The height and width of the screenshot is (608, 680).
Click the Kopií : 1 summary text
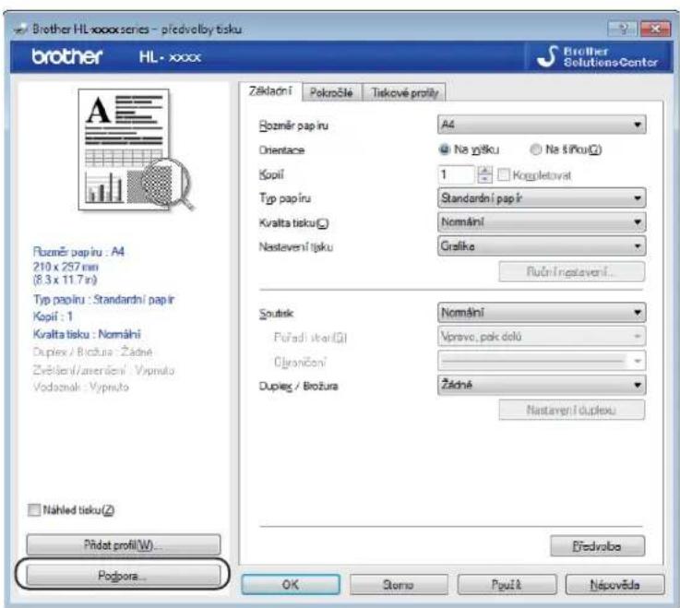coord(53,316)
